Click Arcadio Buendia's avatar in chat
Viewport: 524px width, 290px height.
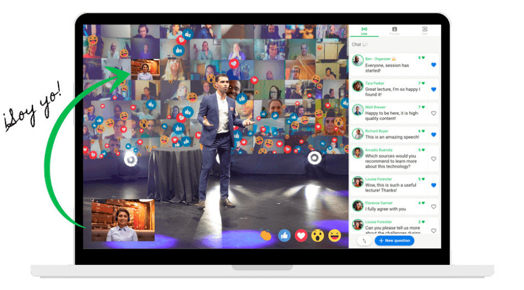358,153
